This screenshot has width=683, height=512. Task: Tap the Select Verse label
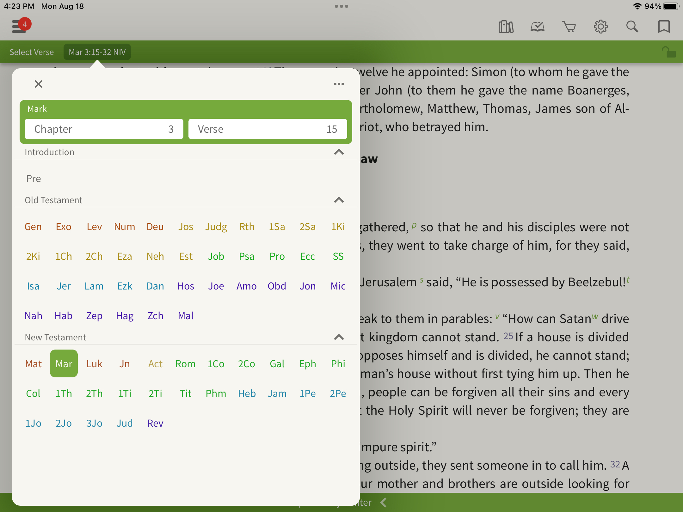coord(32,52)
